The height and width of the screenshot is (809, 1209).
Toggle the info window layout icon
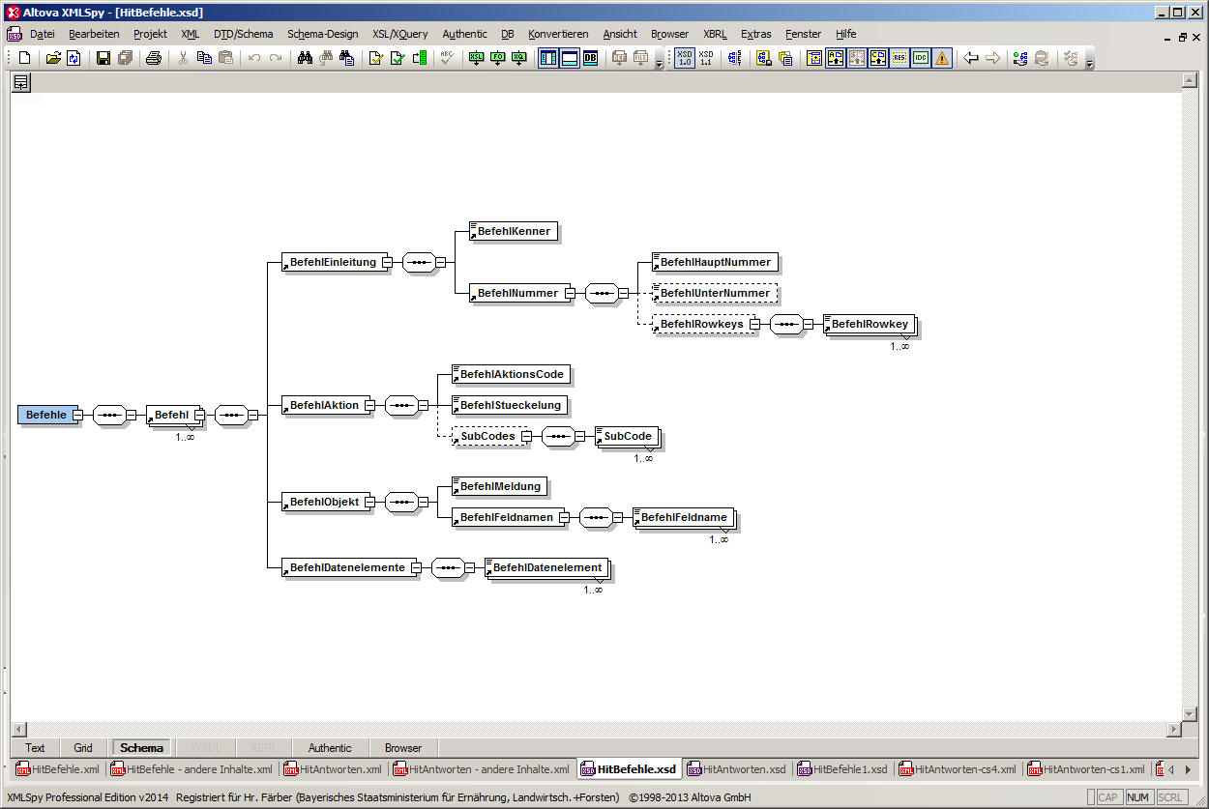(570, 58)
